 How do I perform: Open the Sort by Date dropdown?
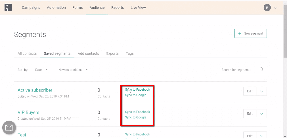coord(41,70)
